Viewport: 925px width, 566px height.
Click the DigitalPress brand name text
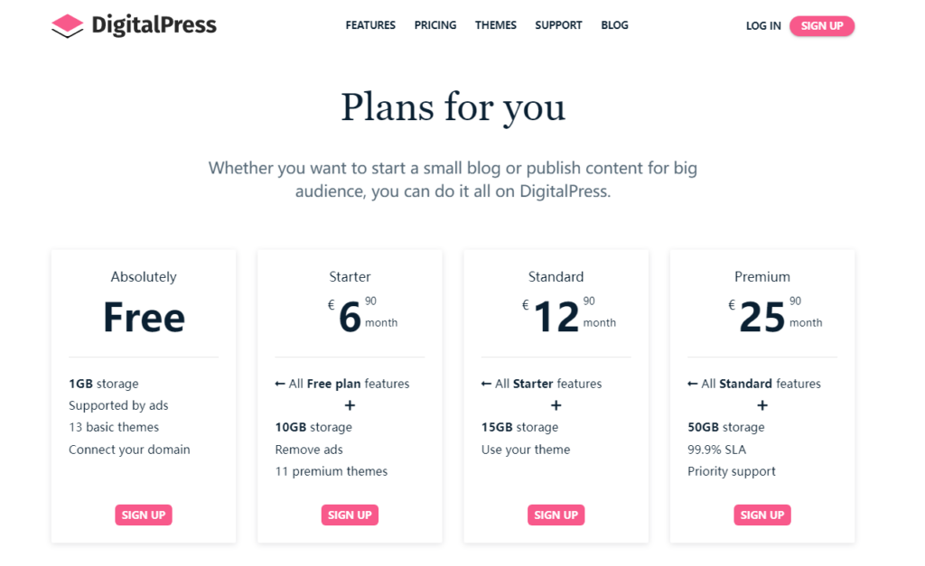pyautogui.click(x=154, y=25)
